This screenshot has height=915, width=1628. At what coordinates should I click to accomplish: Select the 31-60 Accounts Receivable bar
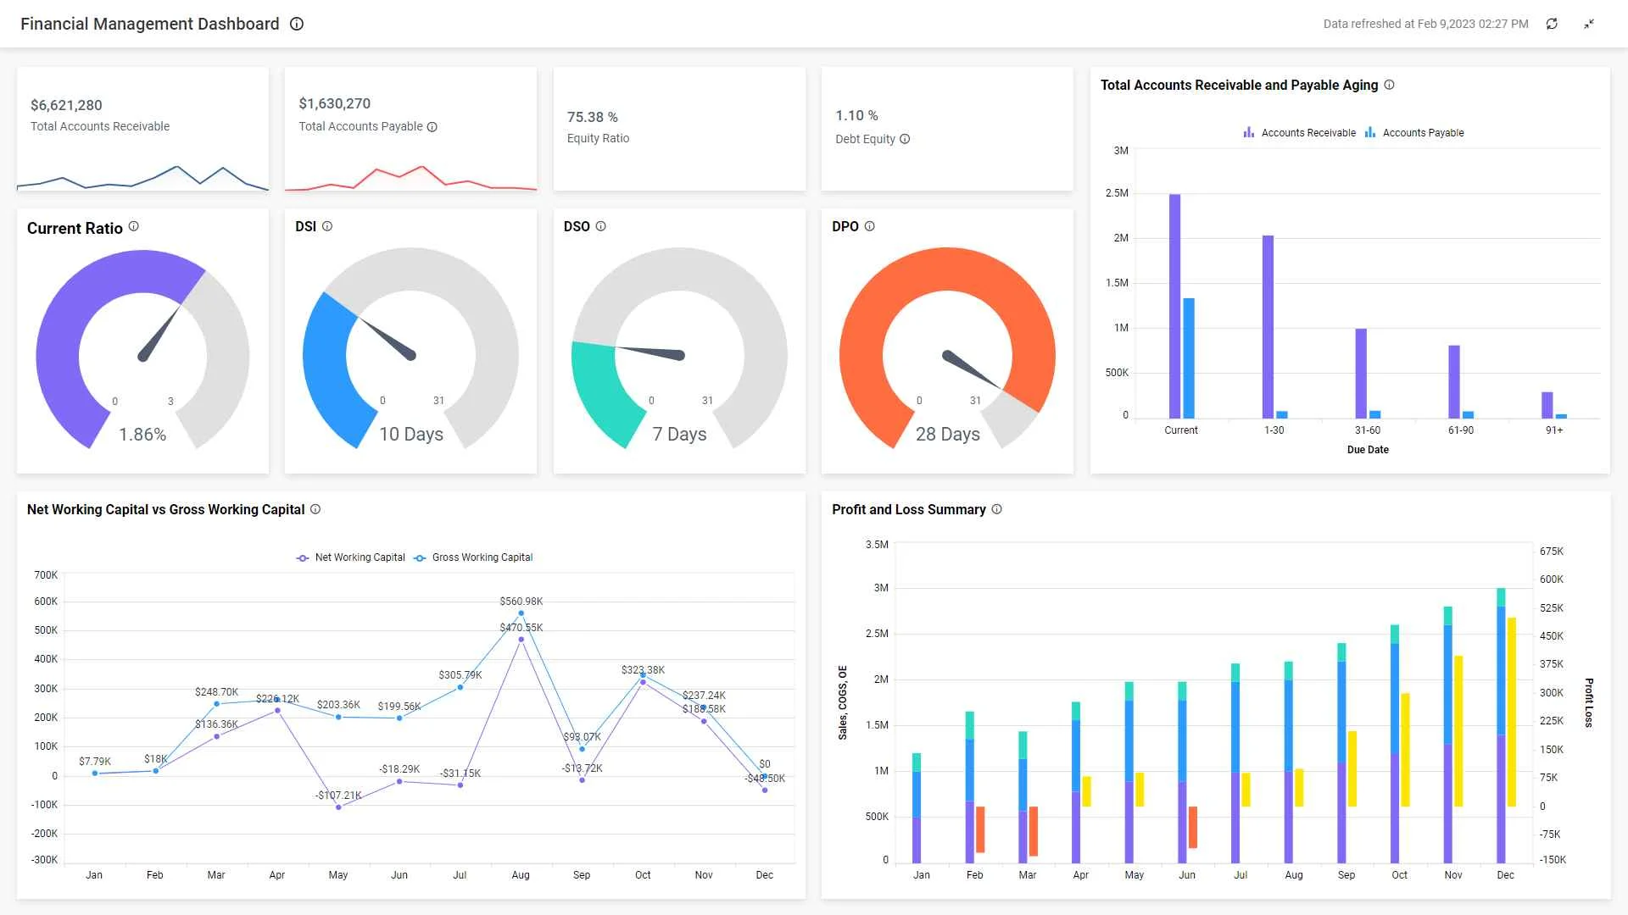pos(1361,374)
